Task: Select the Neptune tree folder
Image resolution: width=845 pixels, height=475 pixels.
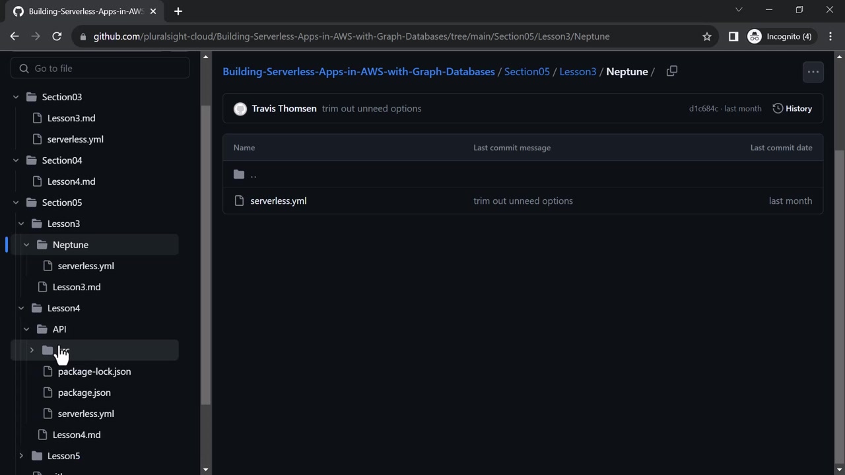Action: [x=71, y=245]
